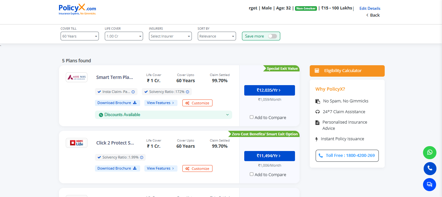Click the phone icon beside Toll Free number
The width and height of the screenshot is (442, 197).
(x=321, y=156)
